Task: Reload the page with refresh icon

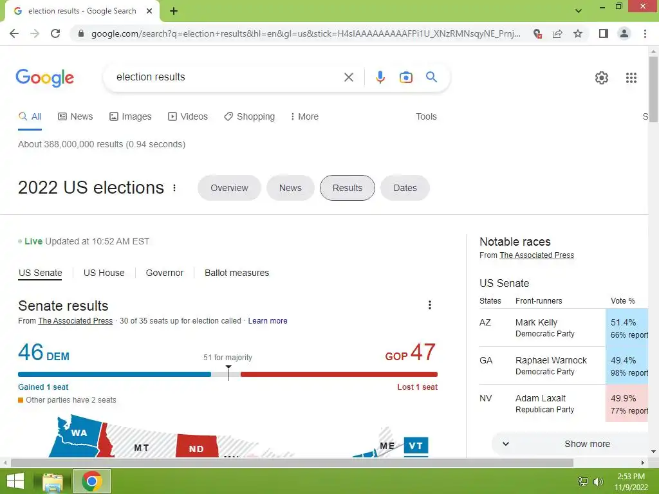Action: [x=55, y=33]
